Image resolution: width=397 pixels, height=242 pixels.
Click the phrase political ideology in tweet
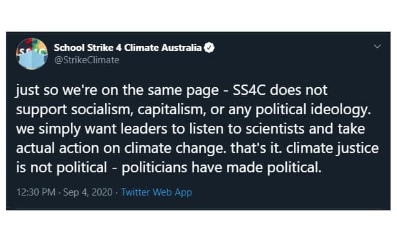pos(313,110)
